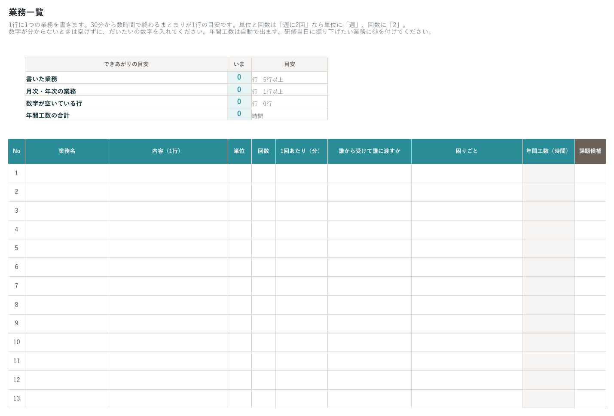
Task: Select the 課題候補 cell in row 8
Action: 590,305
